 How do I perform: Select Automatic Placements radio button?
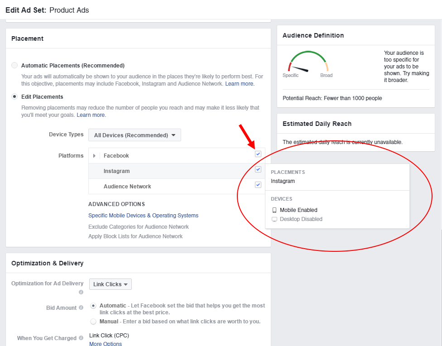(14, 65)
